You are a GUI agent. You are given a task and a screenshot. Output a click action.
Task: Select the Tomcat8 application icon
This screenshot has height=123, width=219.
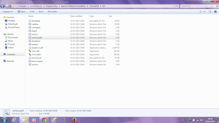[x=30, y=51]
